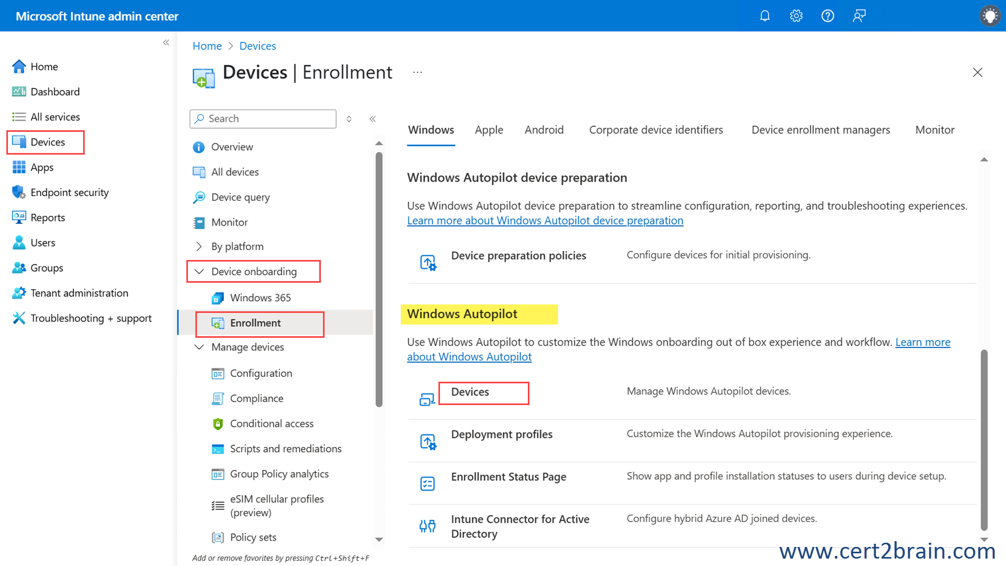Collapse the Device onboarding section
The image size is (1006, 566).
pyautogui.click(x=199, y=272)
